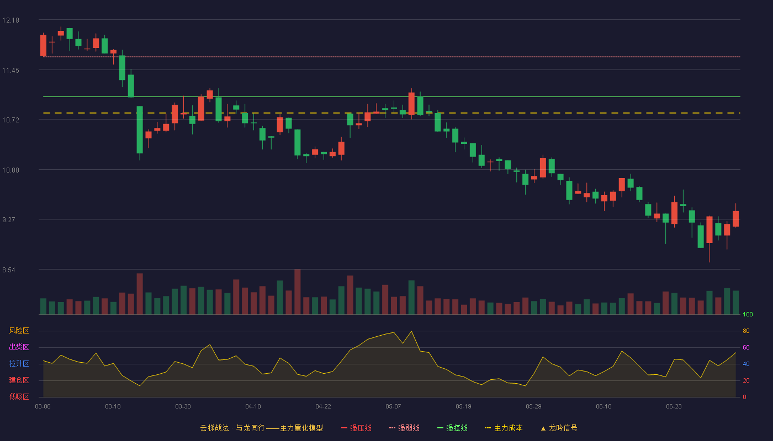Click the 04-22 date label

(x=323, y=406)
